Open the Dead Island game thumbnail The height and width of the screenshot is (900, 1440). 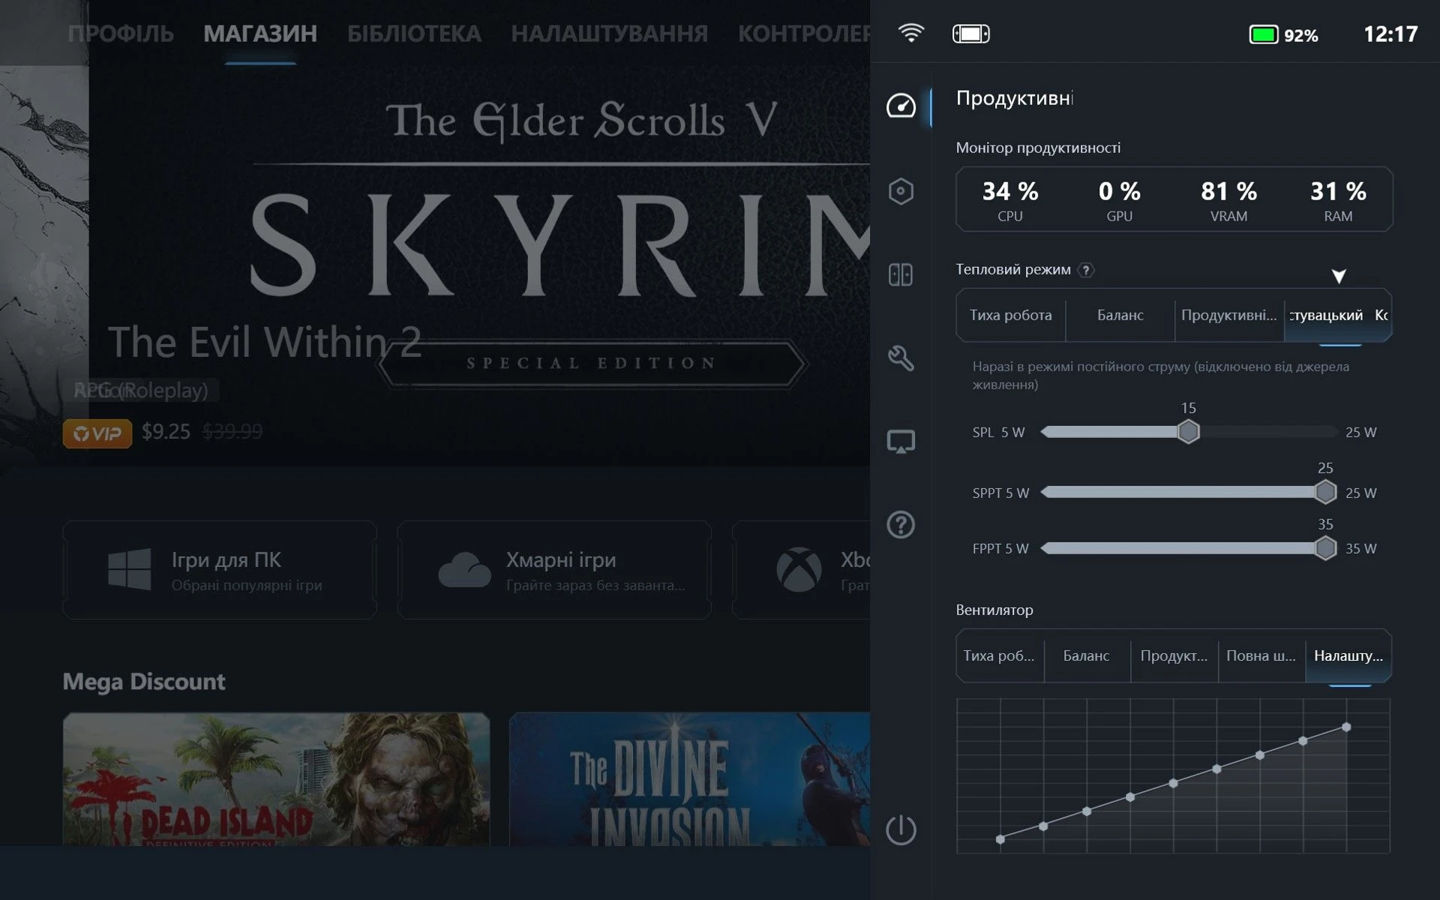click(276, 779)
